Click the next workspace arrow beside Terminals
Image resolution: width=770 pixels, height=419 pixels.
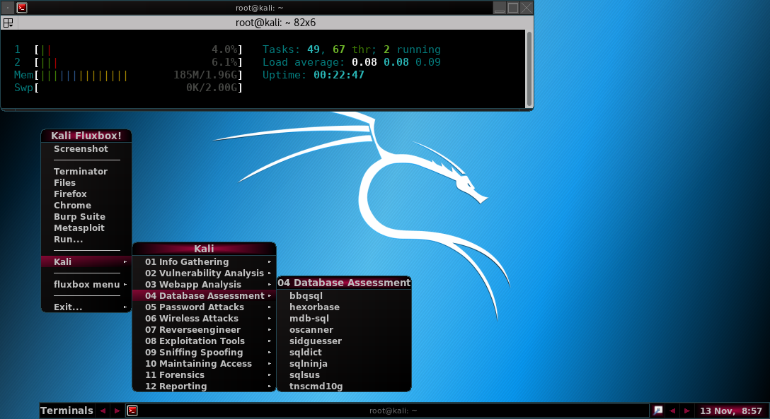[x=117, y=411]
